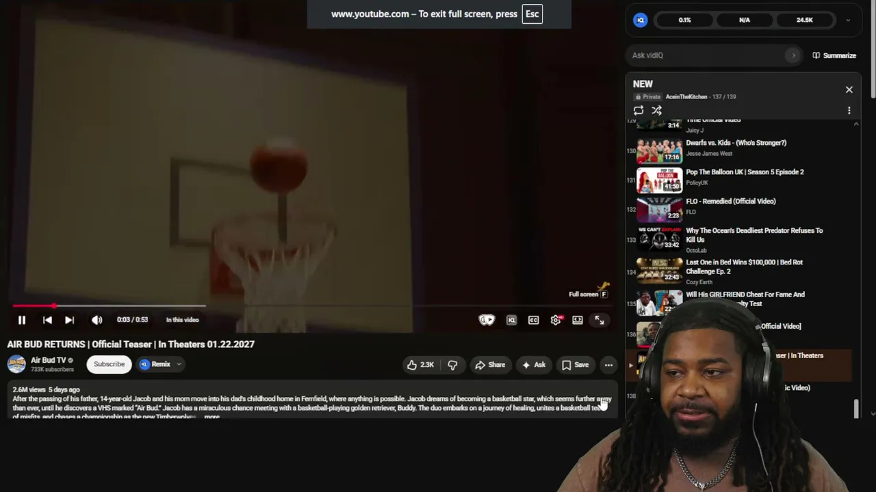Open Air Bud TV channel name link
The image size is (876, 492).
pos(49,360)
